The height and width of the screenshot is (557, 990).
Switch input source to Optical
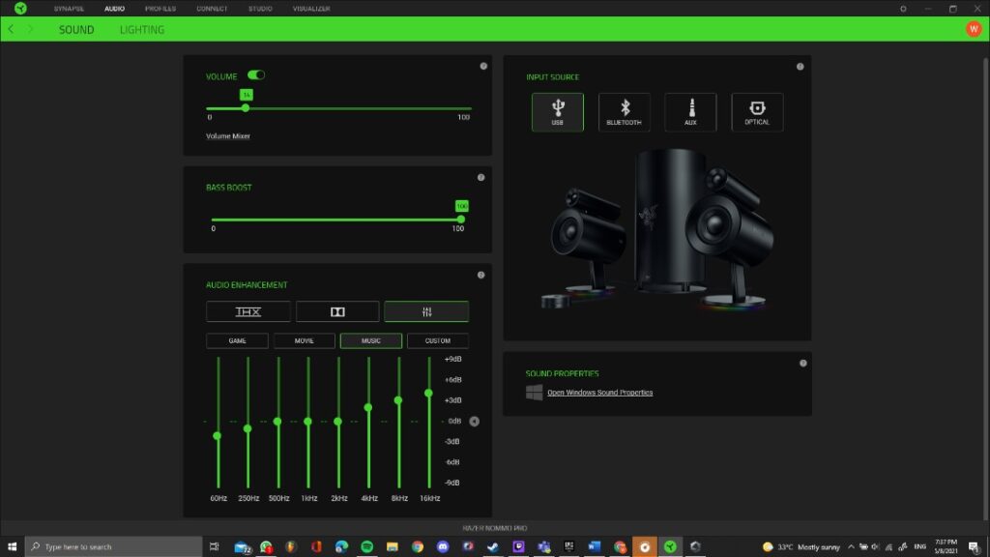(x=758, y=111)
